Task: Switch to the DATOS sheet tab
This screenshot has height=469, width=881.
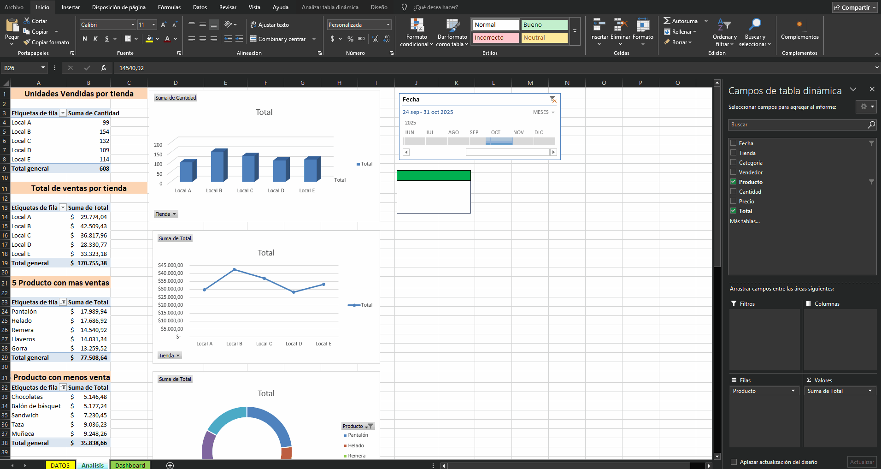Action: [x=60, y=465]
